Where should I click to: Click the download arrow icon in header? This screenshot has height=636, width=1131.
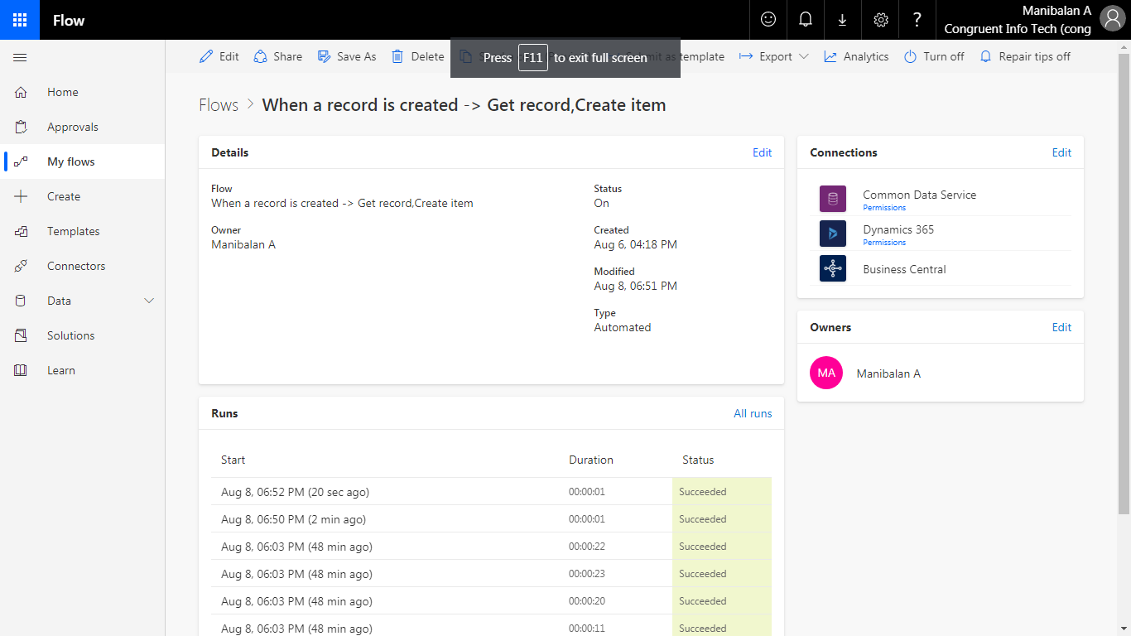pos(843,20)
